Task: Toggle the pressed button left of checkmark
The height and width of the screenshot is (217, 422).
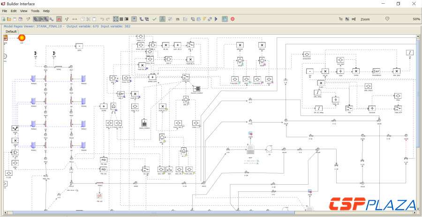Action: tap(134, 19)
